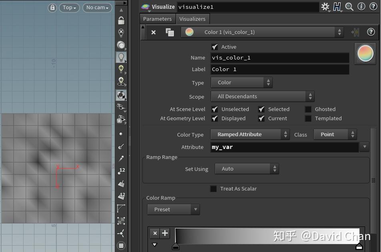Check Treat As Scalar
This screenshot has height=252, width=381.
[213, 189]
